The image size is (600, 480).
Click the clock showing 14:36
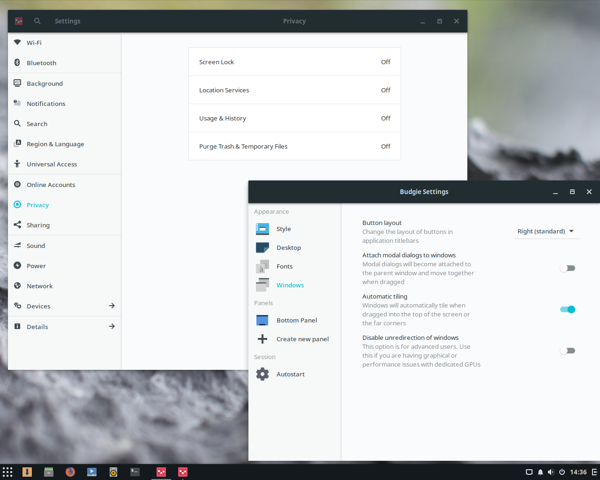[x=578, y=472]
